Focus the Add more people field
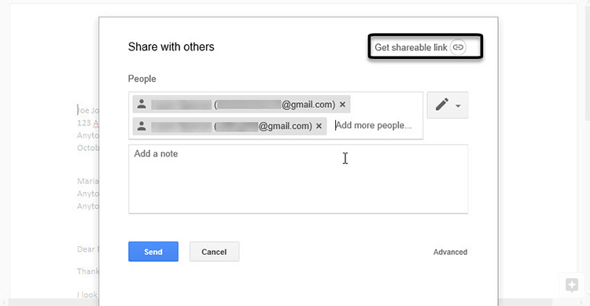Screen dimensions: 590x306 coord(373,125)
